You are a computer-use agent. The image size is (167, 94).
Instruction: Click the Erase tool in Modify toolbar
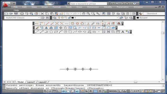[37, 28]
